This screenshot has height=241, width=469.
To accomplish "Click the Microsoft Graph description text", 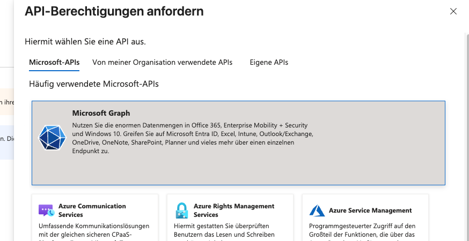I will [x=192, y=138].
